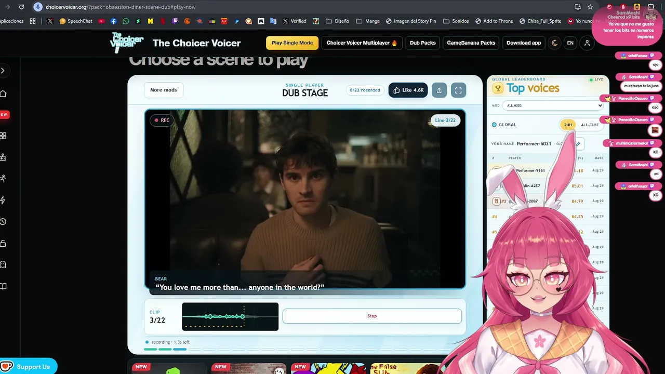Click the lightning bolt sidebar icon

3,200
